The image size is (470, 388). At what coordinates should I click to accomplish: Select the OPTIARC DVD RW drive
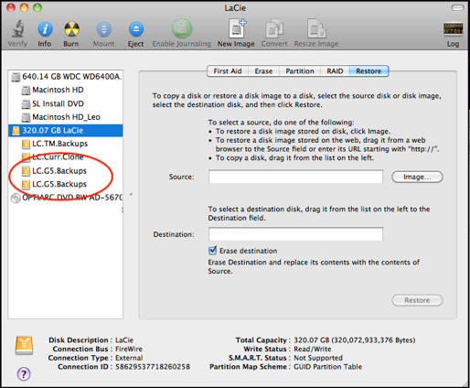pos(66,198)
